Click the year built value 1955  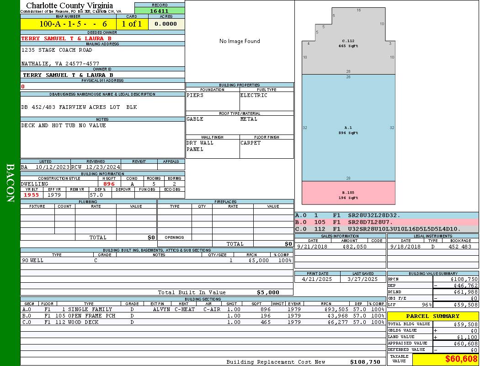[x=32, y=195]
